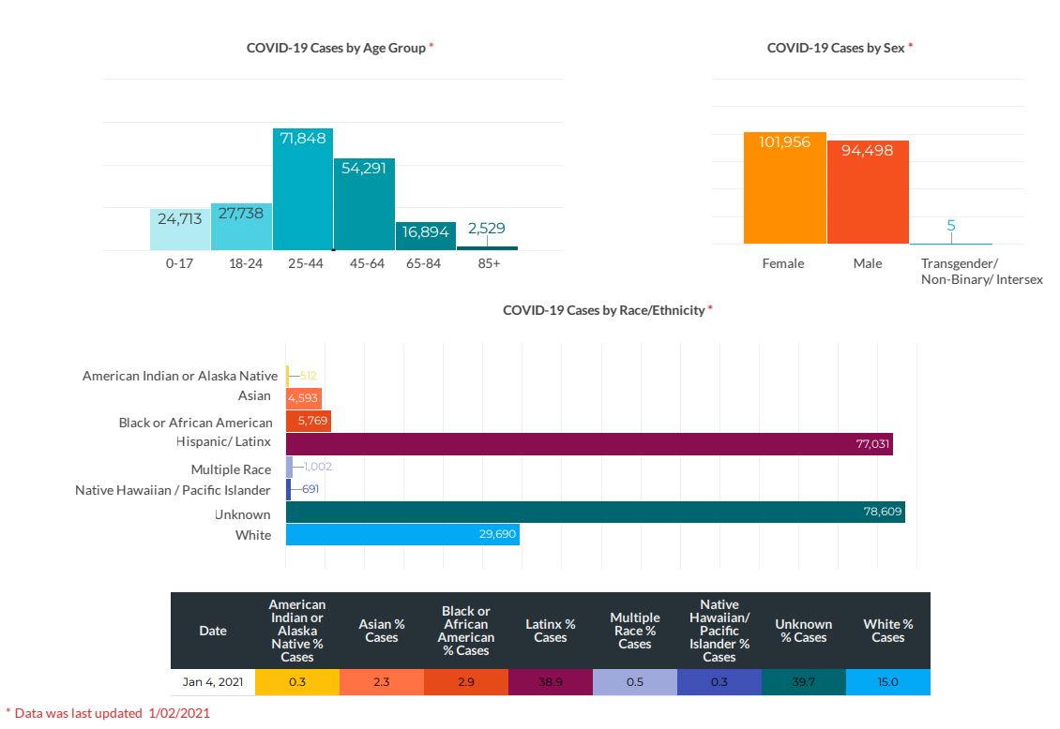Select the 18-24 age group bar
The image size is (1060, 729).
(x=241, y=227)
